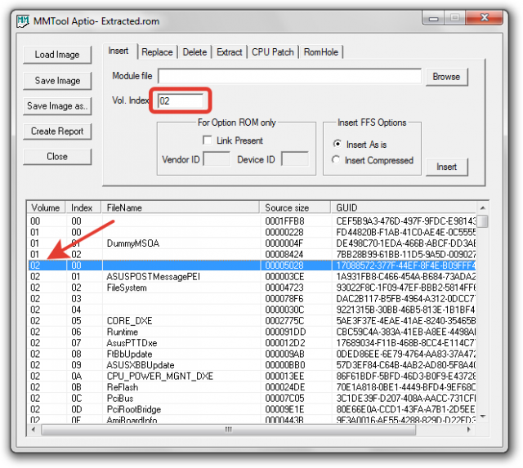Sort by the Index column header
The height and width of the screenshot is (468, 523).
[x=83, y=207]
